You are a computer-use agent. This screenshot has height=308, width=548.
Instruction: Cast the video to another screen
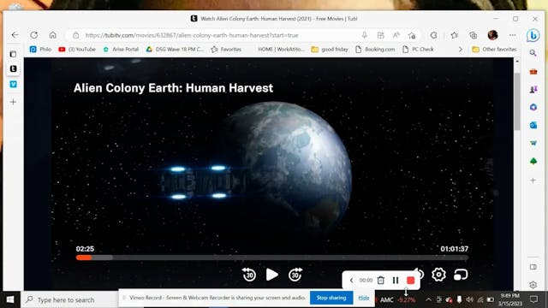(461, 275)
